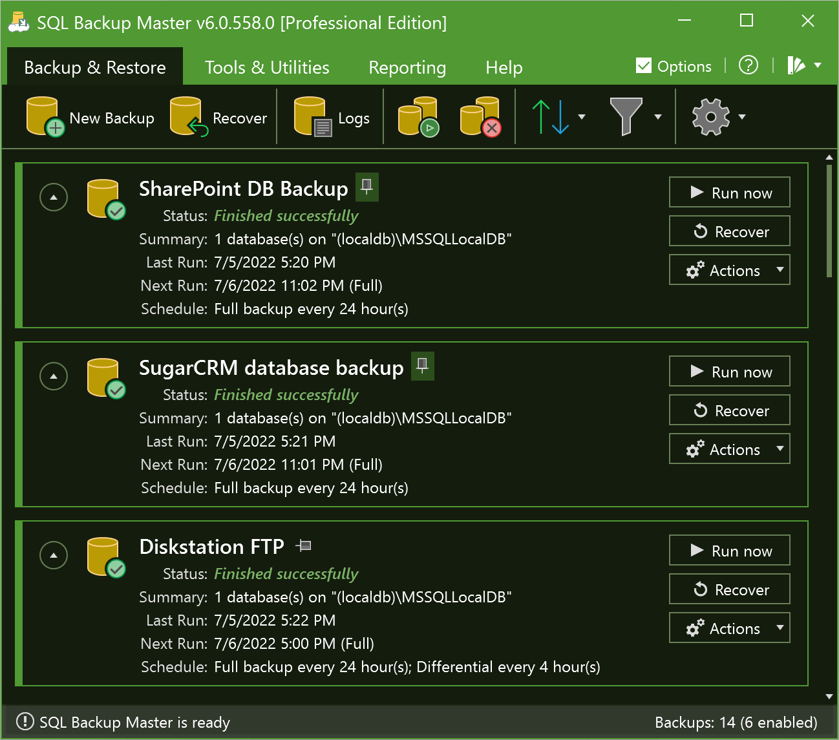Image resolution: width=839 pixels, height=740 pixels.
Task: Run Diskstation FTP backup now
Action: (x=730, y=551)
